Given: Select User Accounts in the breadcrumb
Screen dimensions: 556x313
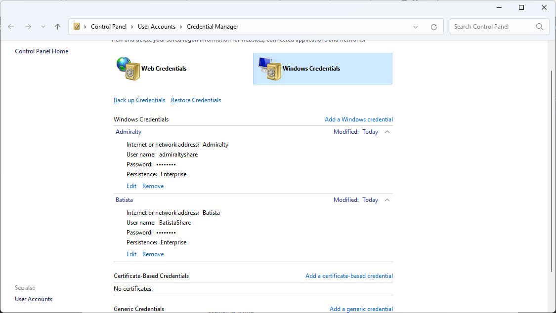Looking at the screenshot, I should tap(156, 27).
